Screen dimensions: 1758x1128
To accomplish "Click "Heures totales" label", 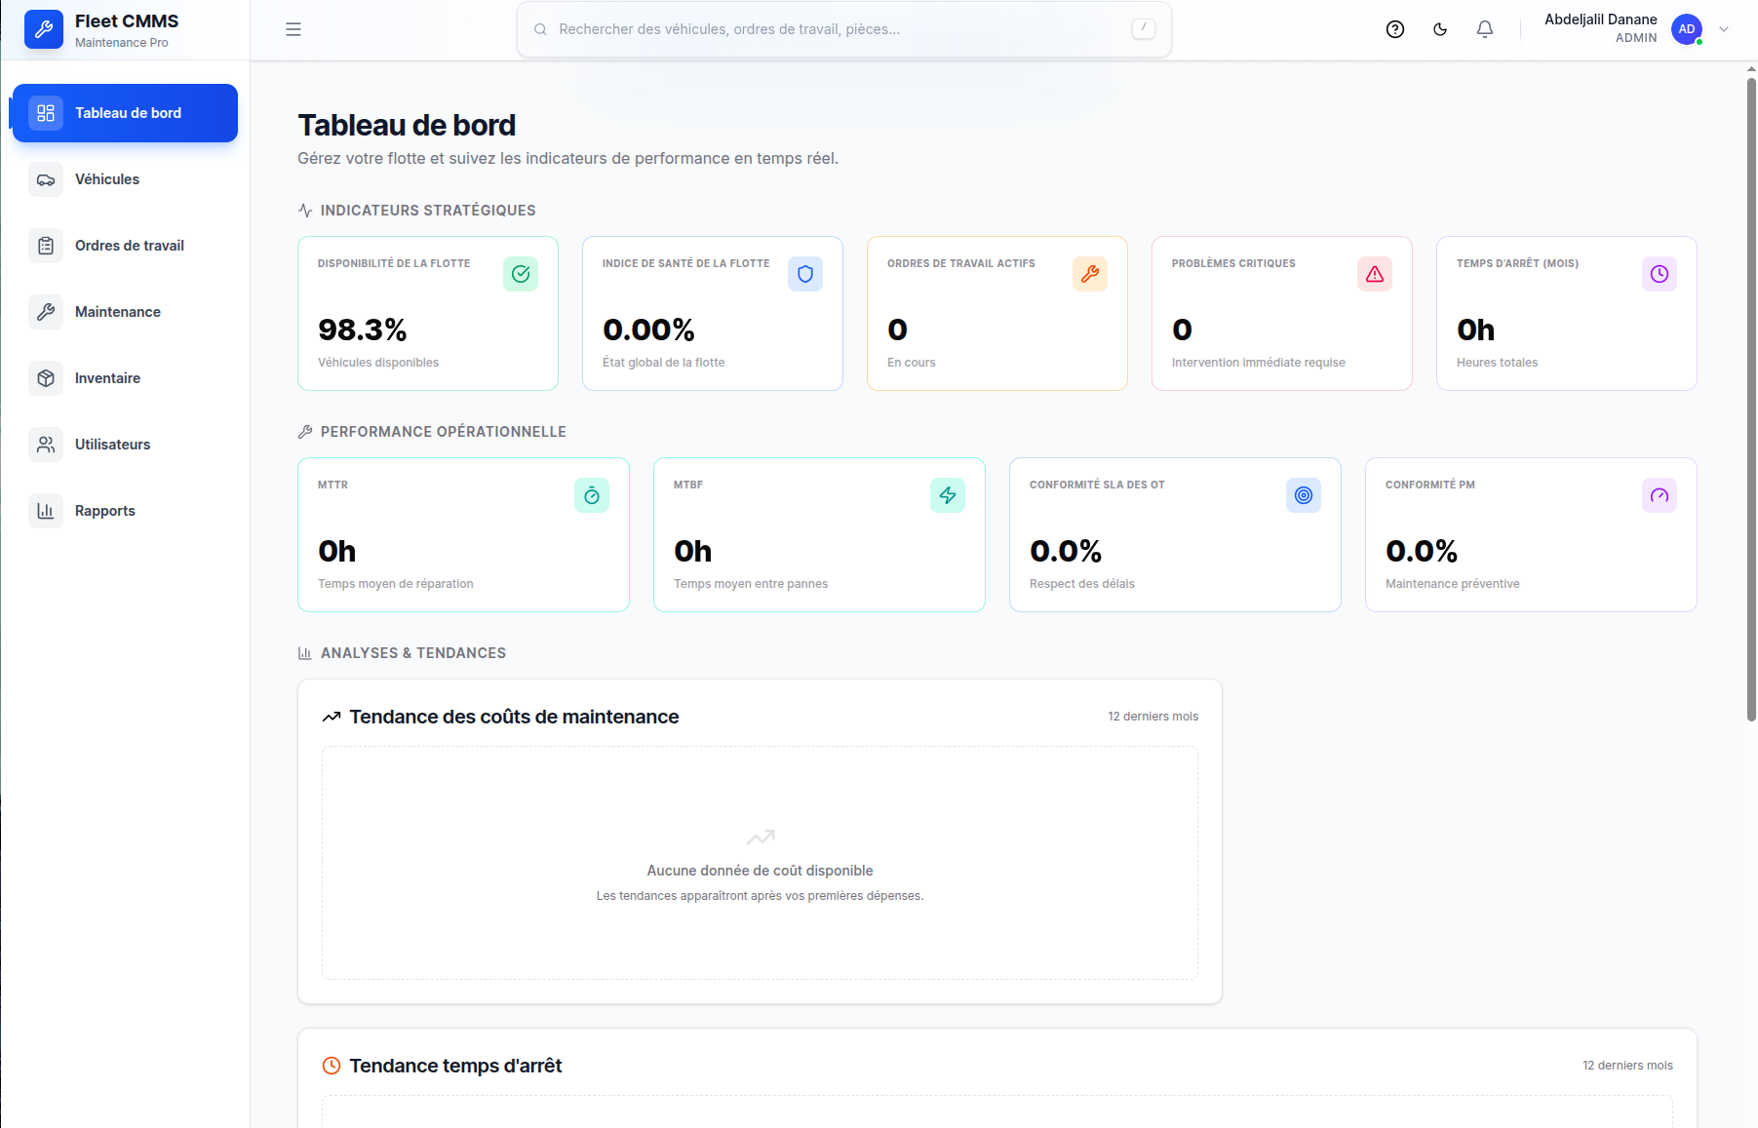I will [1497, 363].
